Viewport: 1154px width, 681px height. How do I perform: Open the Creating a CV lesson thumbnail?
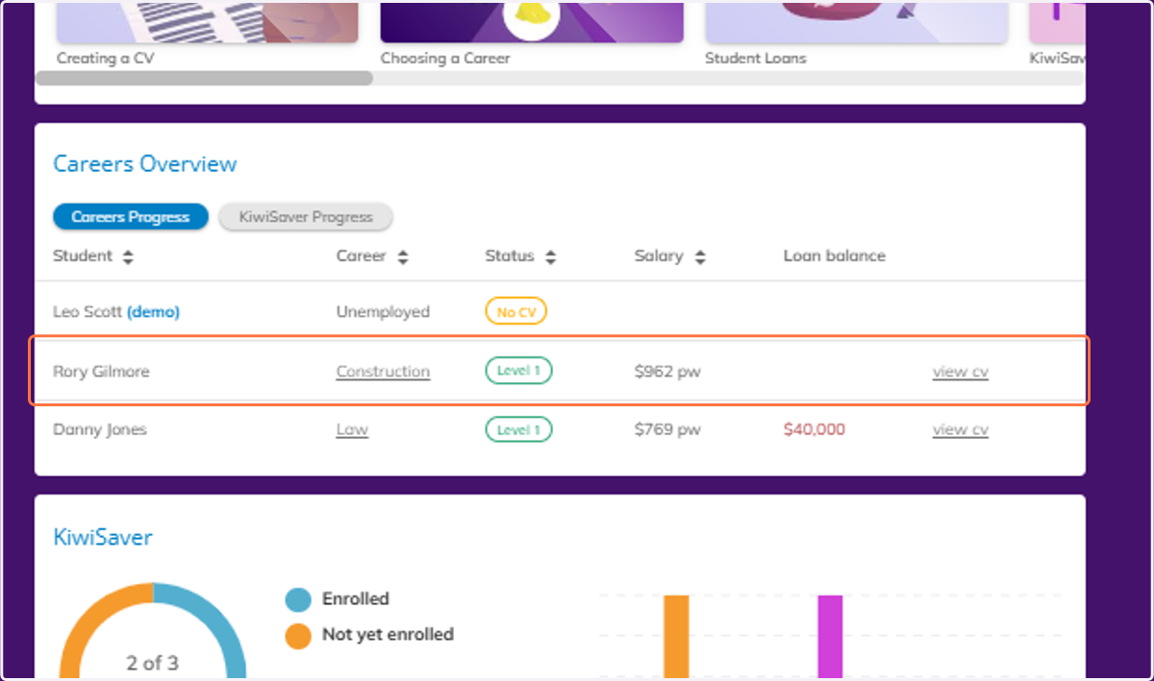[207, 21]
